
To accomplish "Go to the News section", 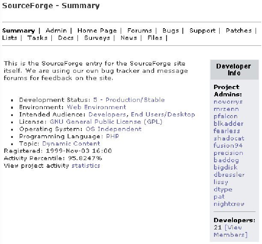I will click(x=129, y=38).
